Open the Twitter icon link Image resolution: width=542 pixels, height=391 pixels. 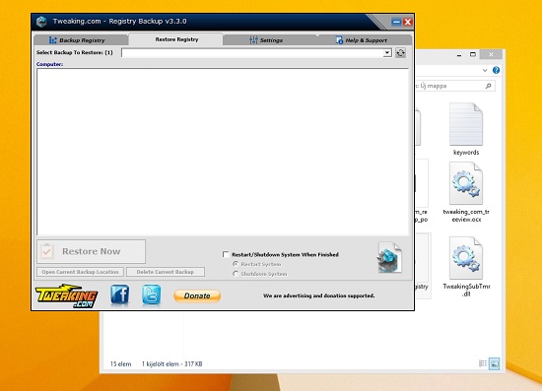pyautogui.click(x=152, y=295)
